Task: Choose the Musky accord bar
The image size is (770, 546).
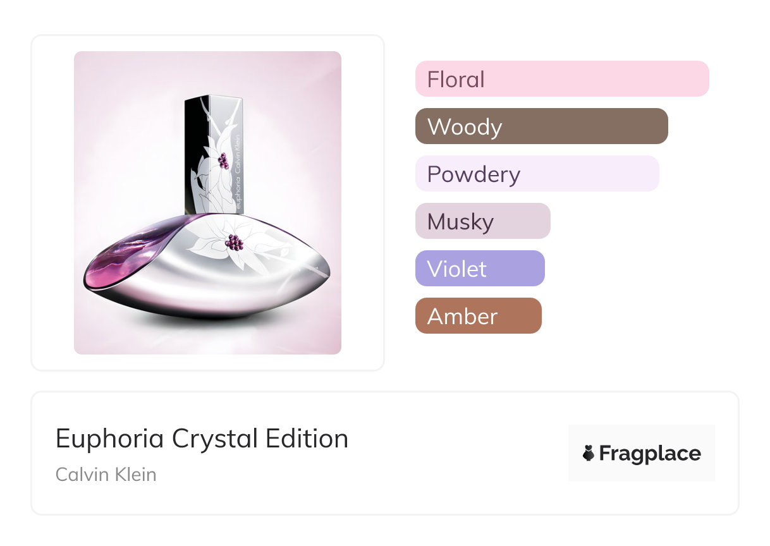Action: coord(482,221)
